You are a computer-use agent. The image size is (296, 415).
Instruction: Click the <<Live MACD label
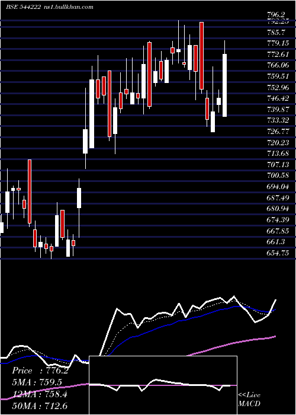point(249,399)
